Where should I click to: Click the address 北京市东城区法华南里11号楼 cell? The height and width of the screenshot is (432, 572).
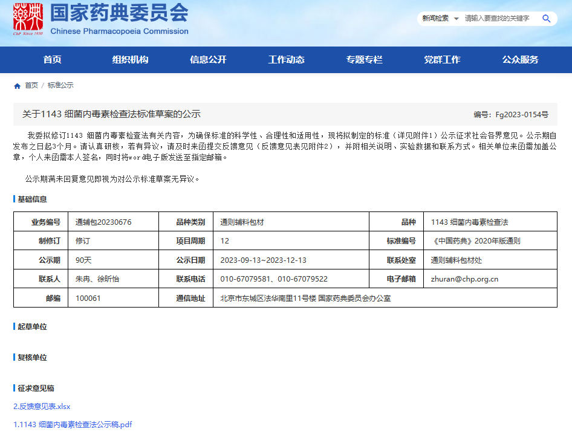coord(385,298)
